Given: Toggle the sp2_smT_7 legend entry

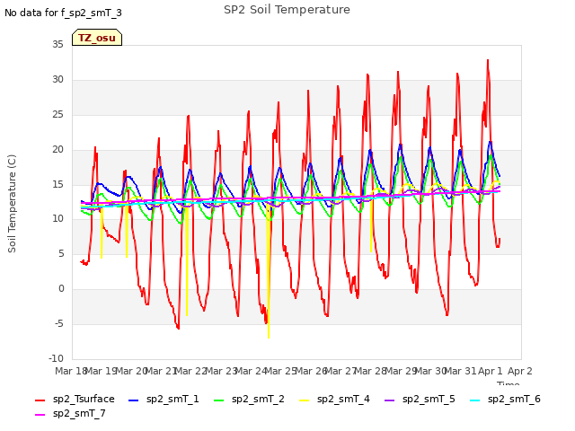Looking at the screenshot, I should pos(70,413).
